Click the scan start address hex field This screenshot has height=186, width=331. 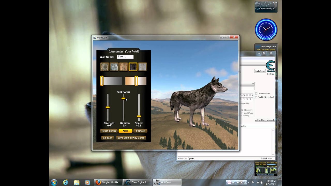247,95
